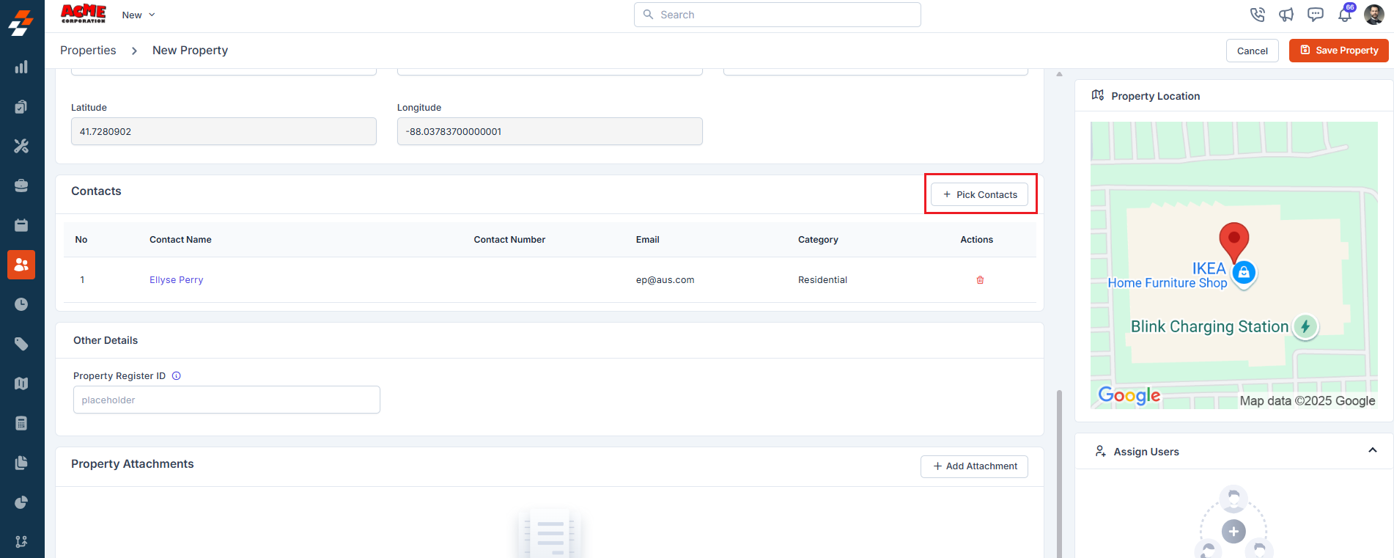
Task: Click the Email column header
Action: pos(647,240)
